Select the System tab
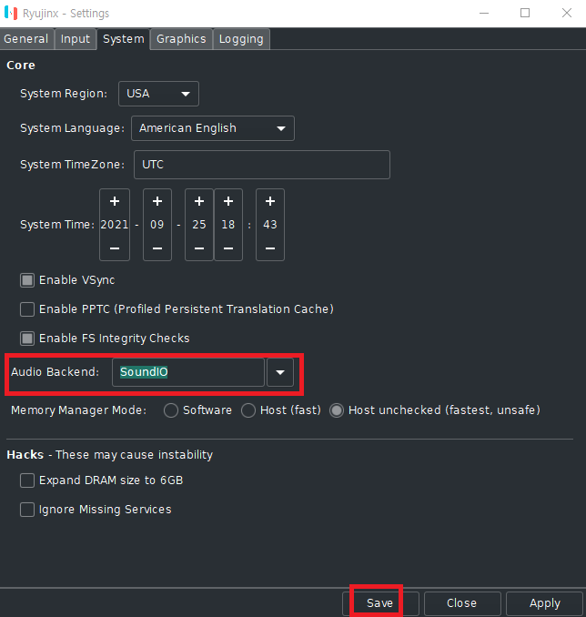Viewport: 586px width, 617px height. (x=124, y=39)
